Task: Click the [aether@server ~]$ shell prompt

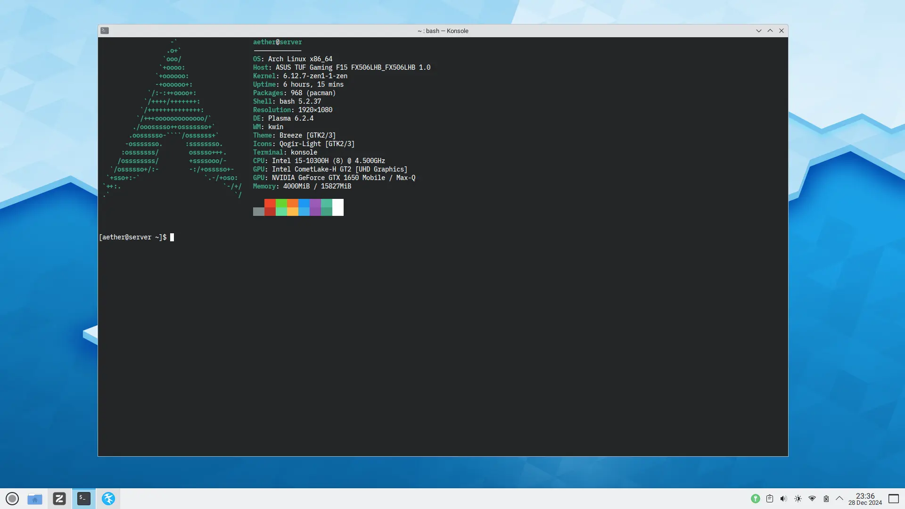Action: pyautogui.click(x=133, y=237)
